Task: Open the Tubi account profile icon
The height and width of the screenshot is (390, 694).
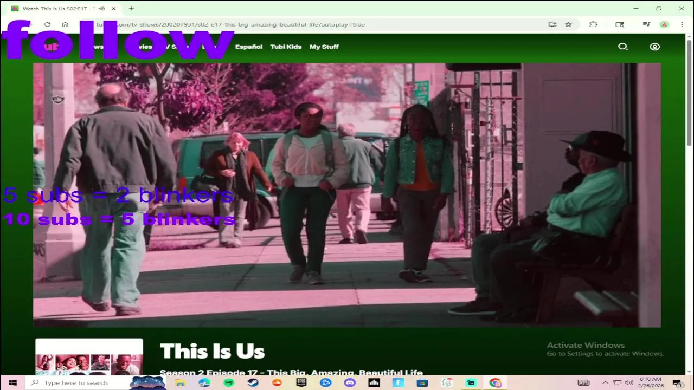Action: click(x=654, y=47)
